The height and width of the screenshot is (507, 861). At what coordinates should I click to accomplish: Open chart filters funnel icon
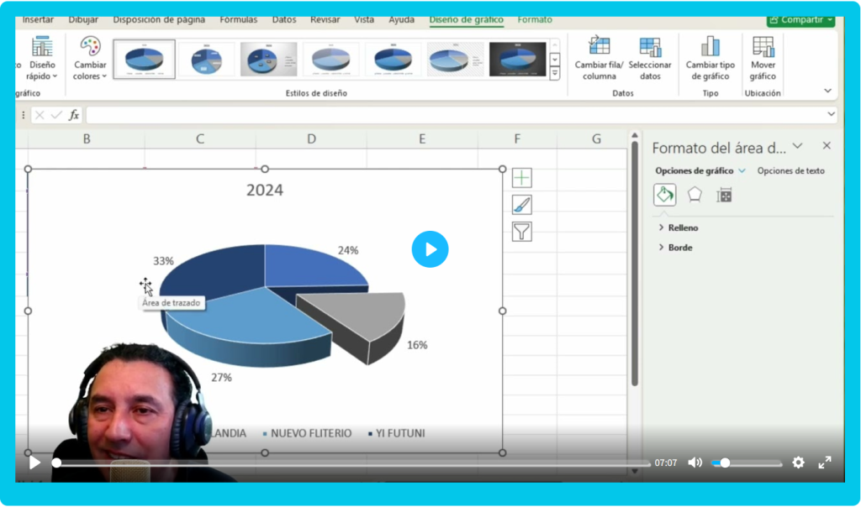(522, 232)
